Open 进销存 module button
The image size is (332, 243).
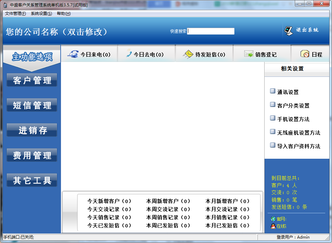tap(32, 130)
